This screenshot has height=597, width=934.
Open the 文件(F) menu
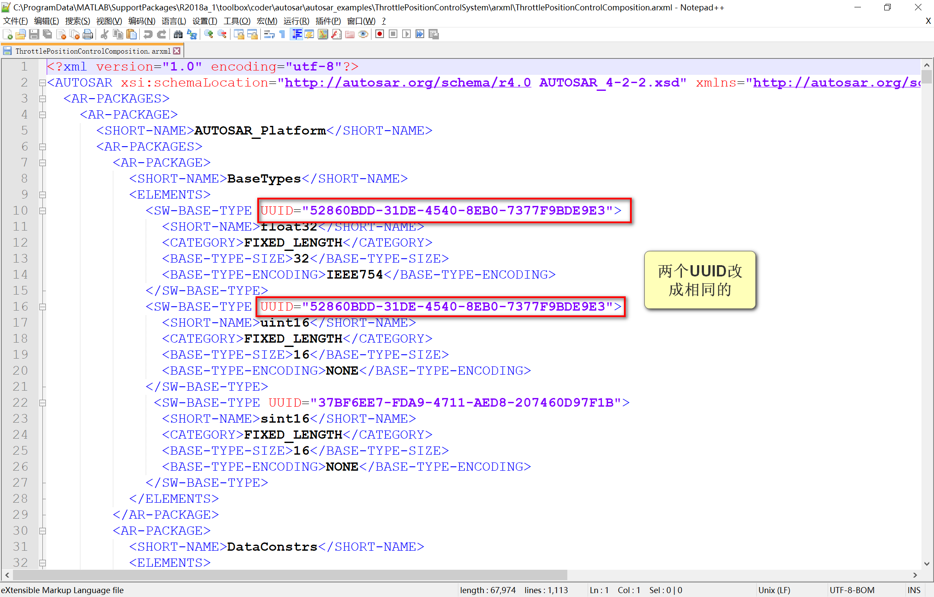point(15,21)
